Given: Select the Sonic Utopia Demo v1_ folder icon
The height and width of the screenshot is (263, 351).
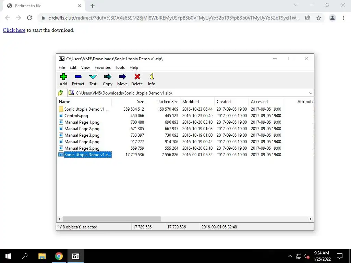Looking at the screenshot, I should click(61, 109).
